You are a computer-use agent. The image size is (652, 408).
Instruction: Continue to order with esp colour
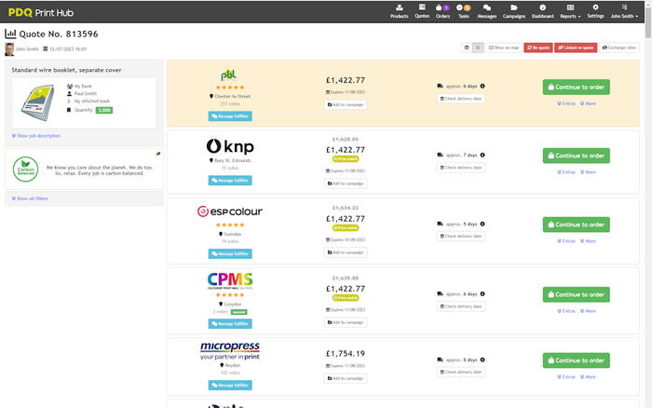tap(576, 224)
